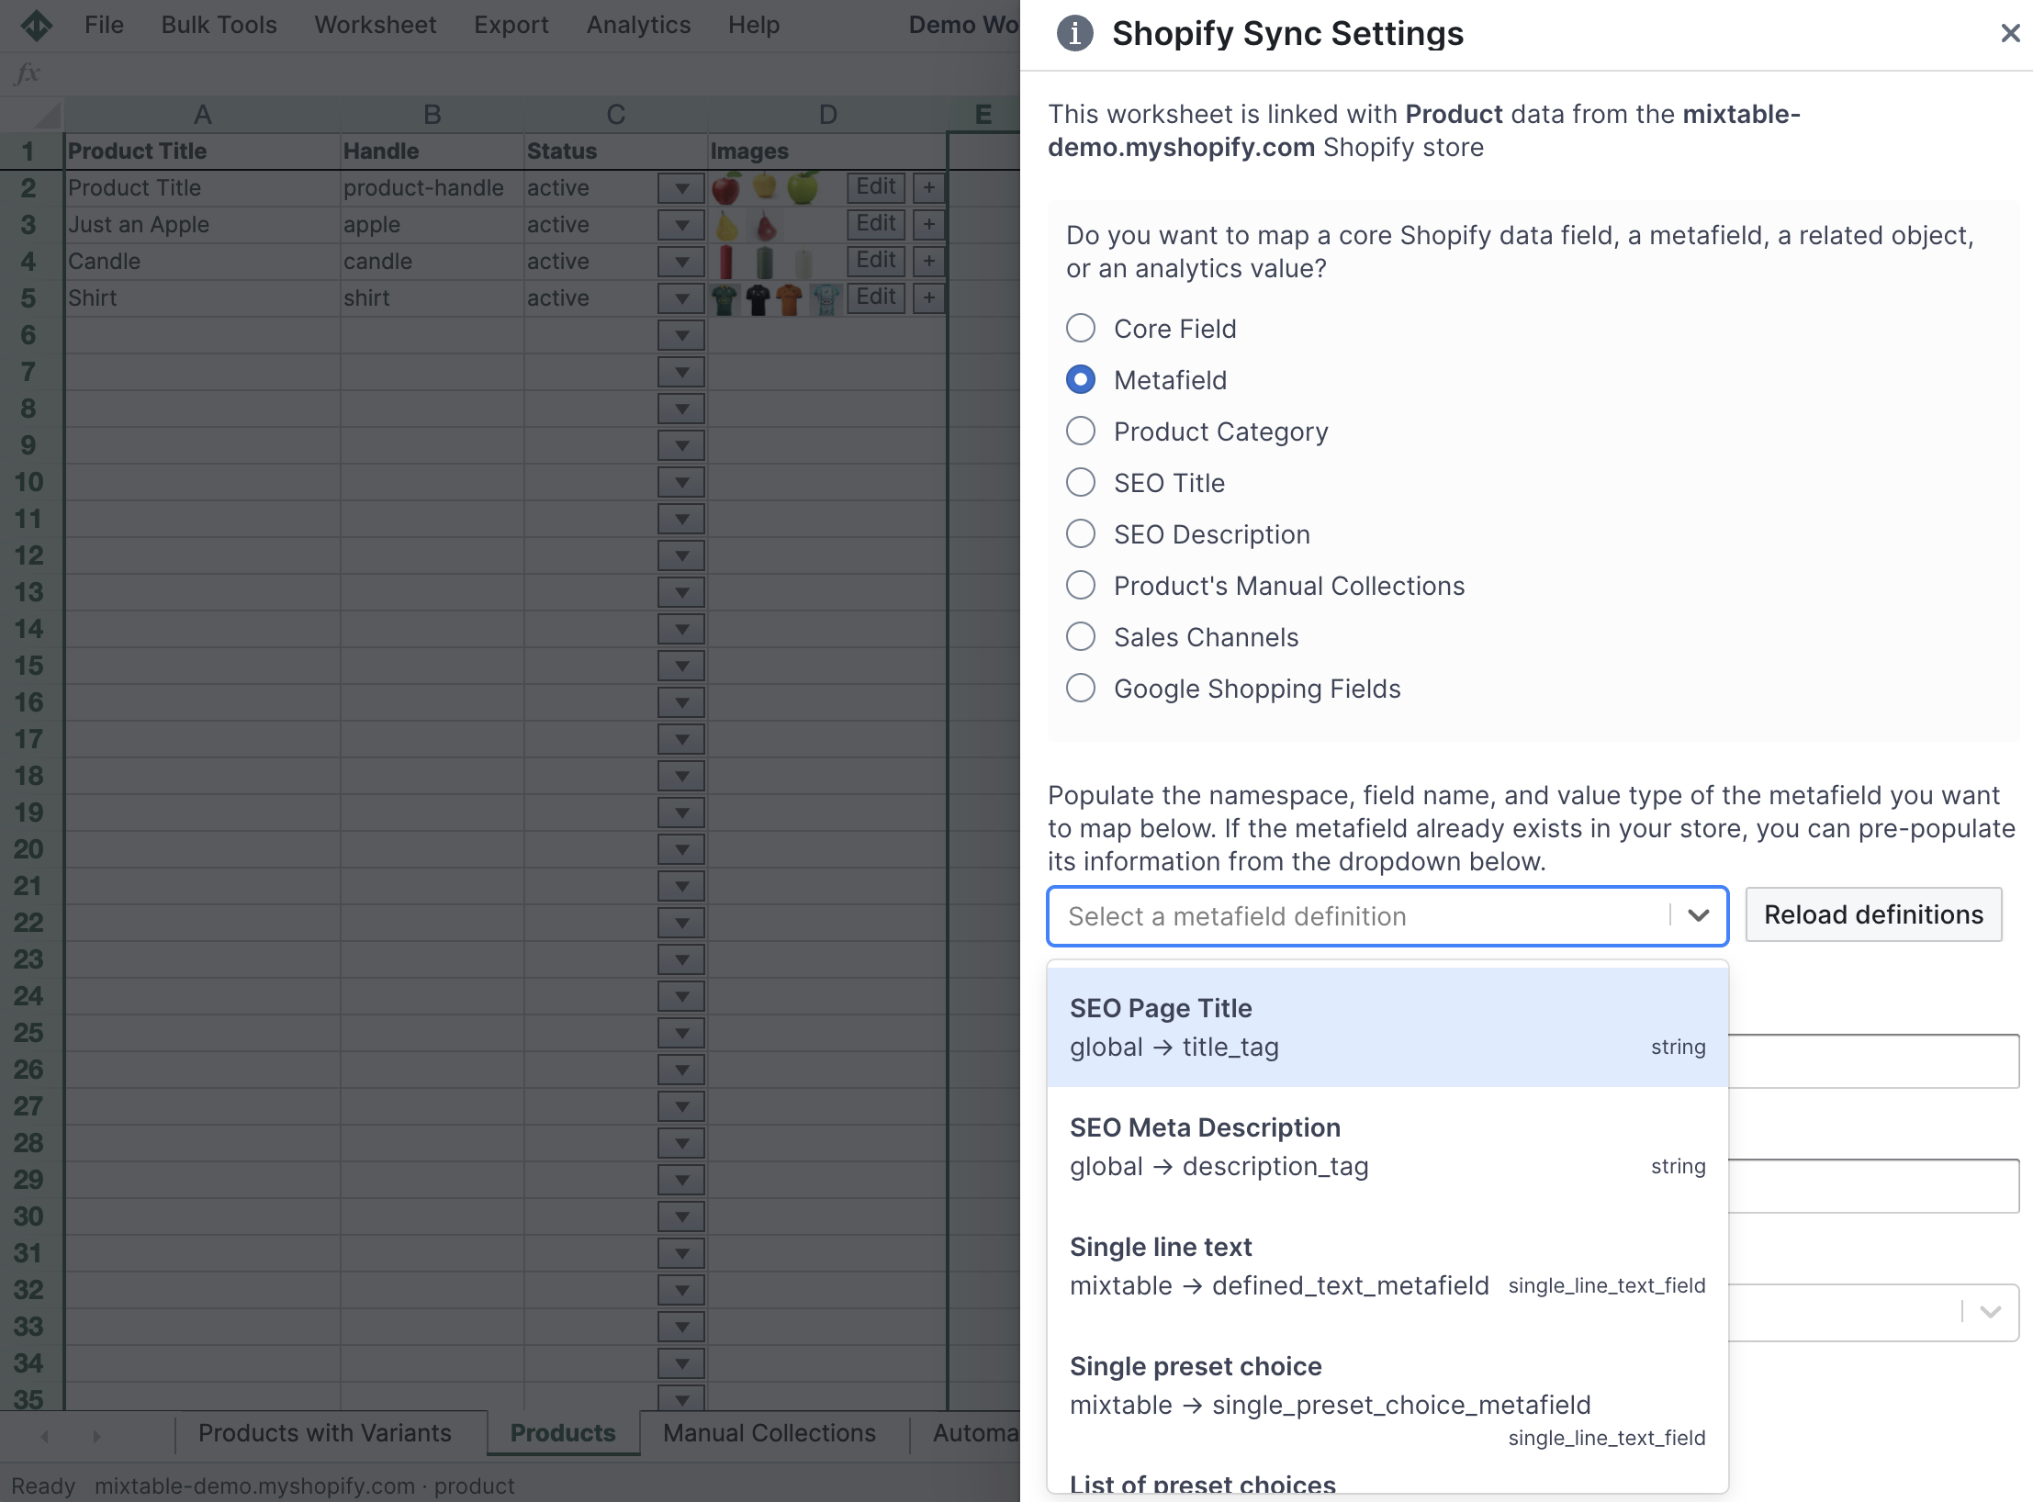
Task: Open the status dropdown in the Shirt row
Action: [x=680, y=297]
